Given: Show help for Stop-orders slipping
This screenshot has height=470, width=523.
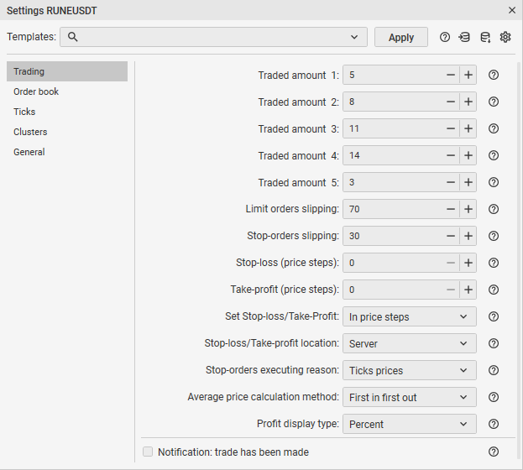Looking at the screenshot, I should (x=494, y=236).
